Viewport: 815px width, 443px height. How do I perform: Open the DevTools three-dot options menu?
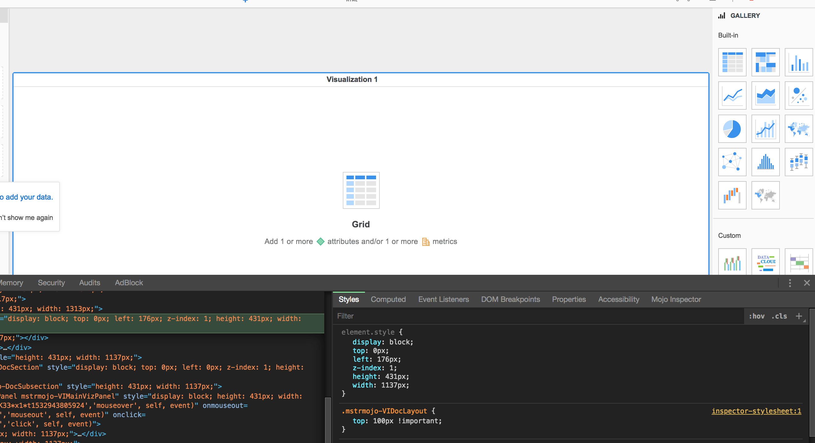pos(790,283)
